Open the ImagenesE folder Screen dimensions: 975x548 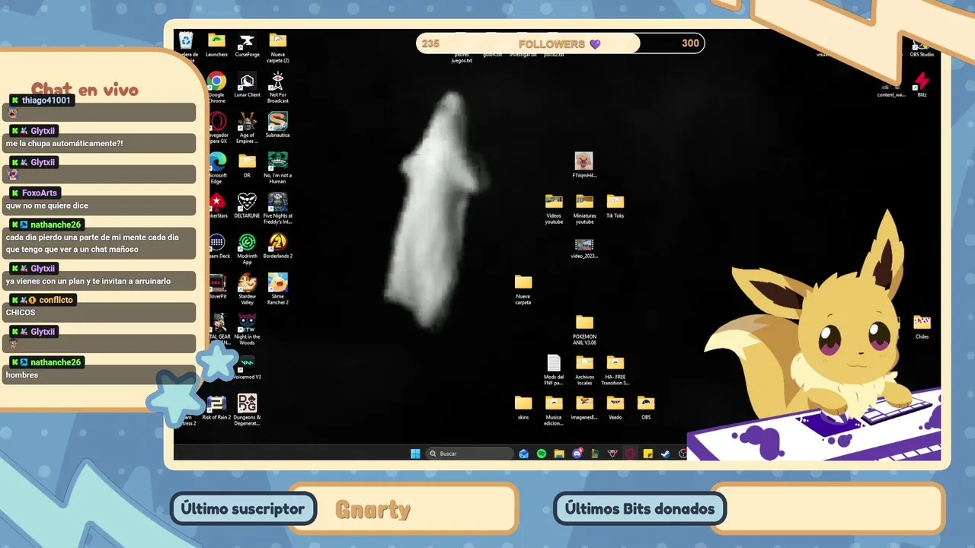coord(584,408)
